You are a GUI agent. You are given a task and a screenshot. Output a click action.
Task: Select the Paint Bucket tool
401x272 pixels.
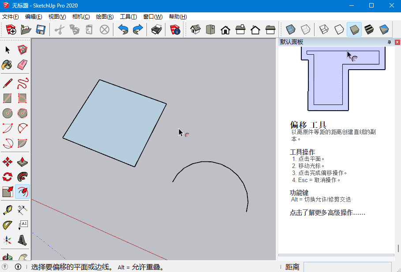(x=7, y=65)
